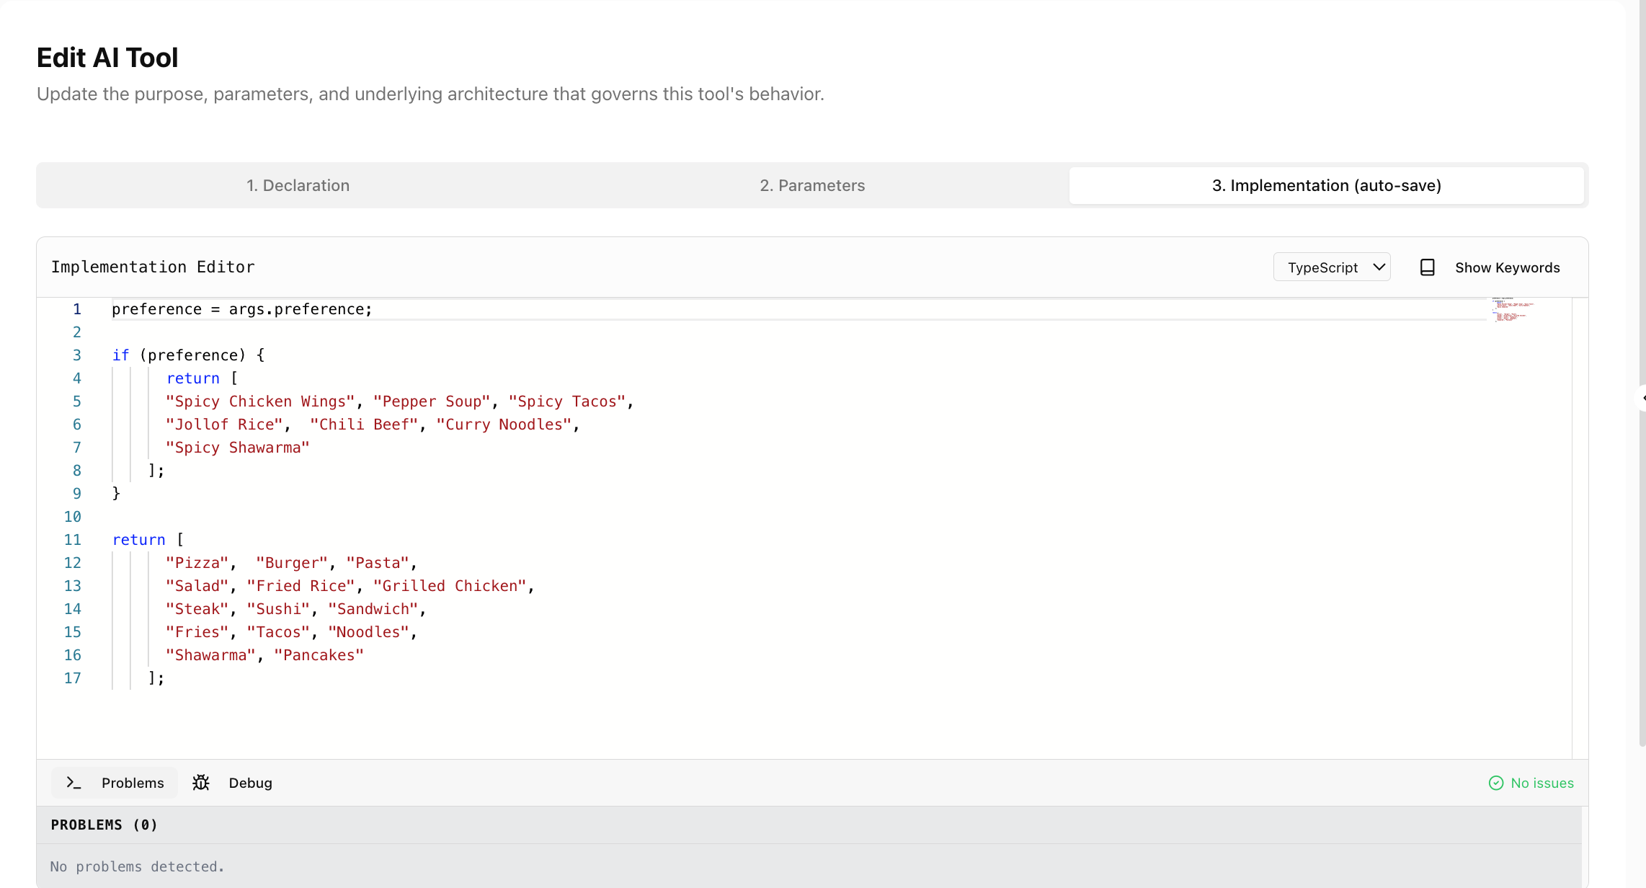Click the book icon beside Show Keywords
The height and width of the screenshot is (888, 1646).
click(1427, 267)
